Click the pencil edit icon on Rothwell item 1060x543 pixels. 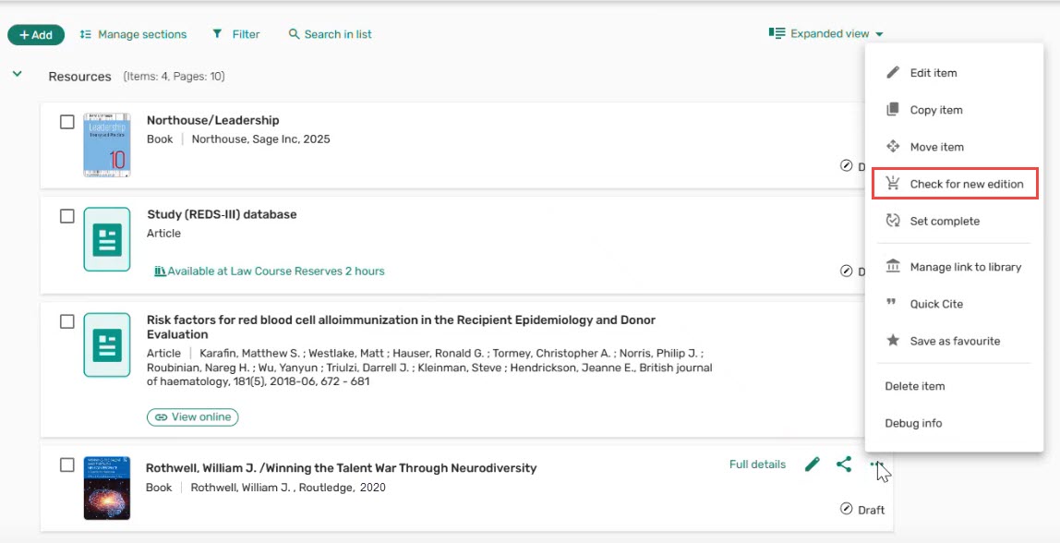813,465
